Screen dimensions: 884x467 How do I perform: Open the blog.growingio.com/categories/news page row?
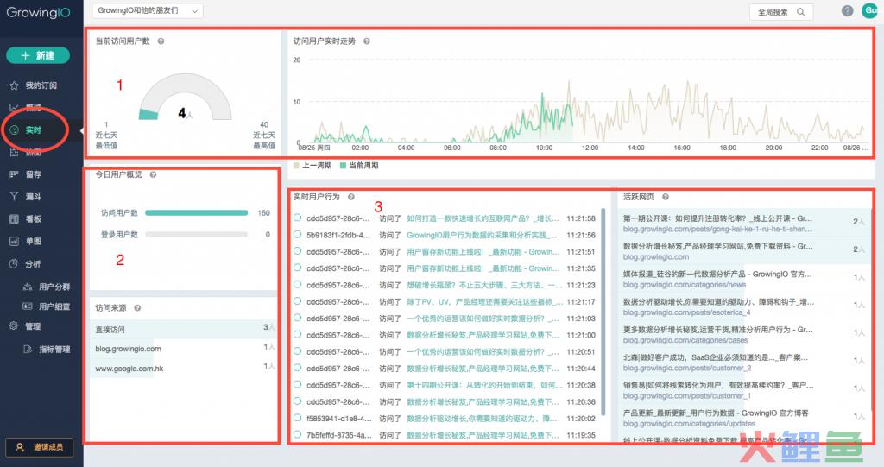(744, 279)
